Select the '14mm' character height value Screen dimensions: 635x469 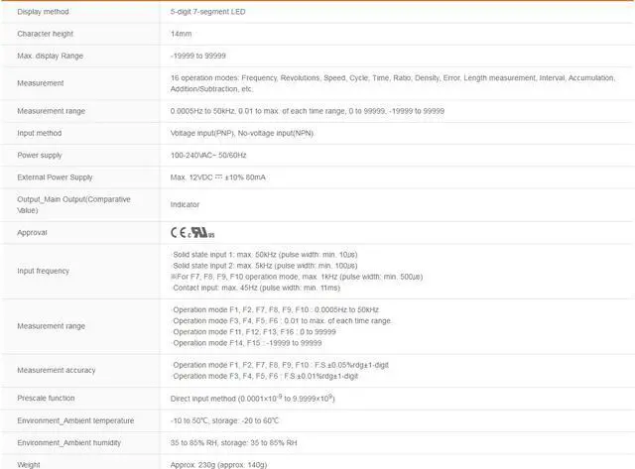pos(181,34)
